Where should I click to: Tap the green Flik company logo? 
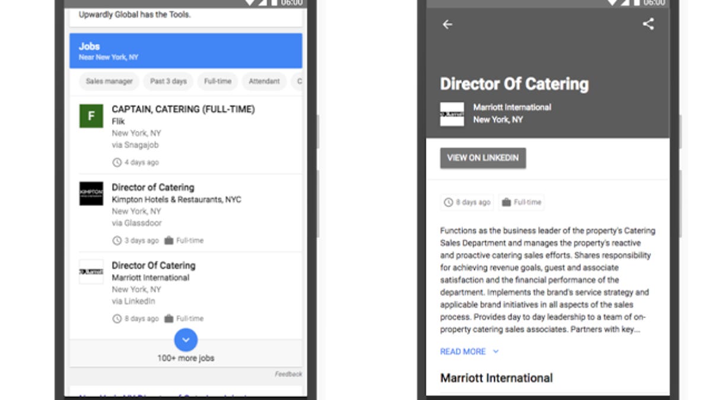(91, 116)
